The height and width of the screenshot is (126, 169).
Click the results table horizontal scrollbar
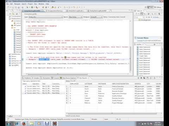tap(112, 113)
